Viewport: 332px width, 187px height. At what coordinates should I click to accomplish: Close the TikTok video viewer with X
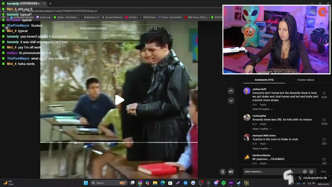pos(7,28)
